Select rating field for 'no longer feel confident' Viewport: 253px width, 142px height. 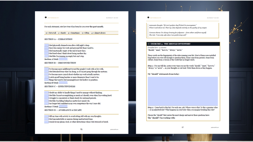pos(47,104)
